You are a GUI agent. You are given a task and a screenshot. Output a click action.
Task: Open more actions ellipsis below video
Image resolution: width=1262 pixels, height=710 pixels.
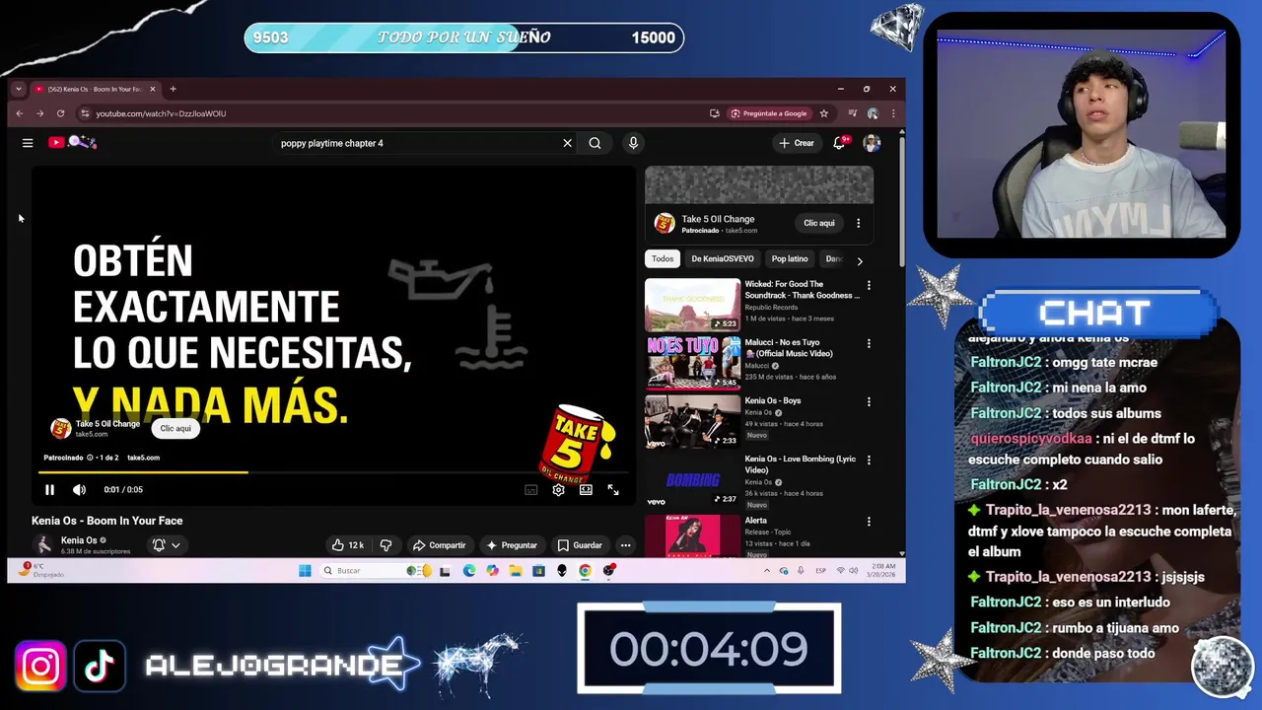pyautogui.click(x=625, y=545)
